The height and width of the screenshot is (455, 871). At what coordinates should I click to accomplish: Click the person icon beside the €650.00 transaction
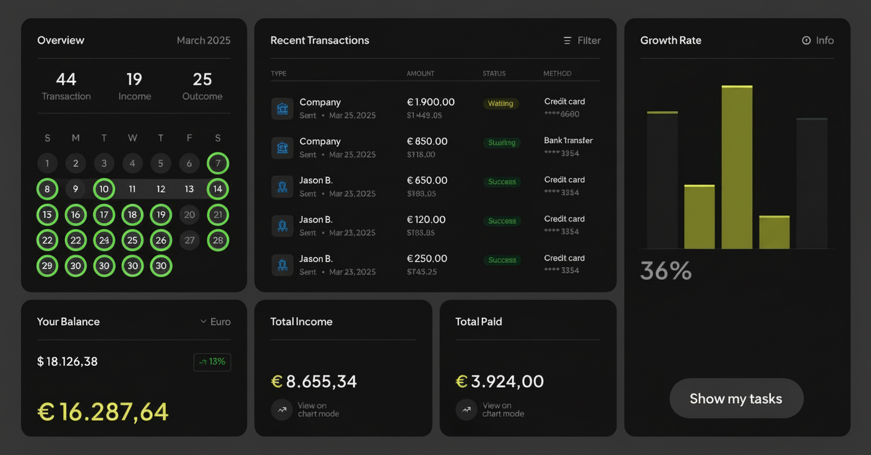[x=282, y=187]
